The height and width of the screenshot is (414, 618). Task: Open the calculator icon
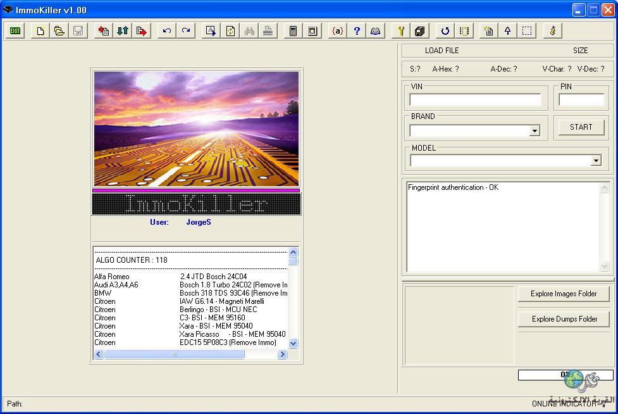click(x=294, y=31)
